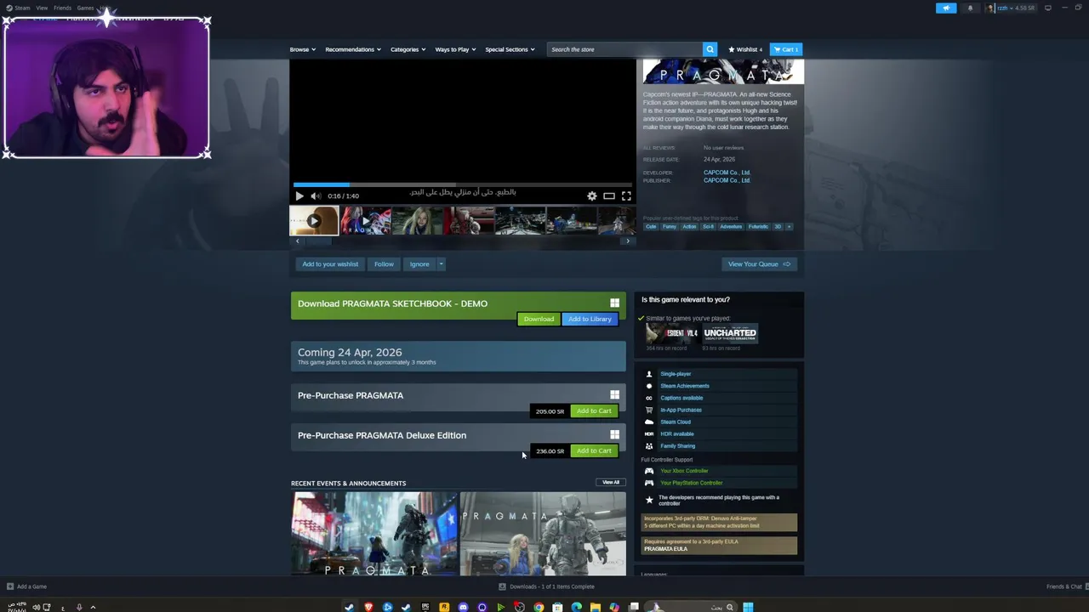Open the CAPCOM publisher link
The image size is (1089, 612).
pos(727,180)
